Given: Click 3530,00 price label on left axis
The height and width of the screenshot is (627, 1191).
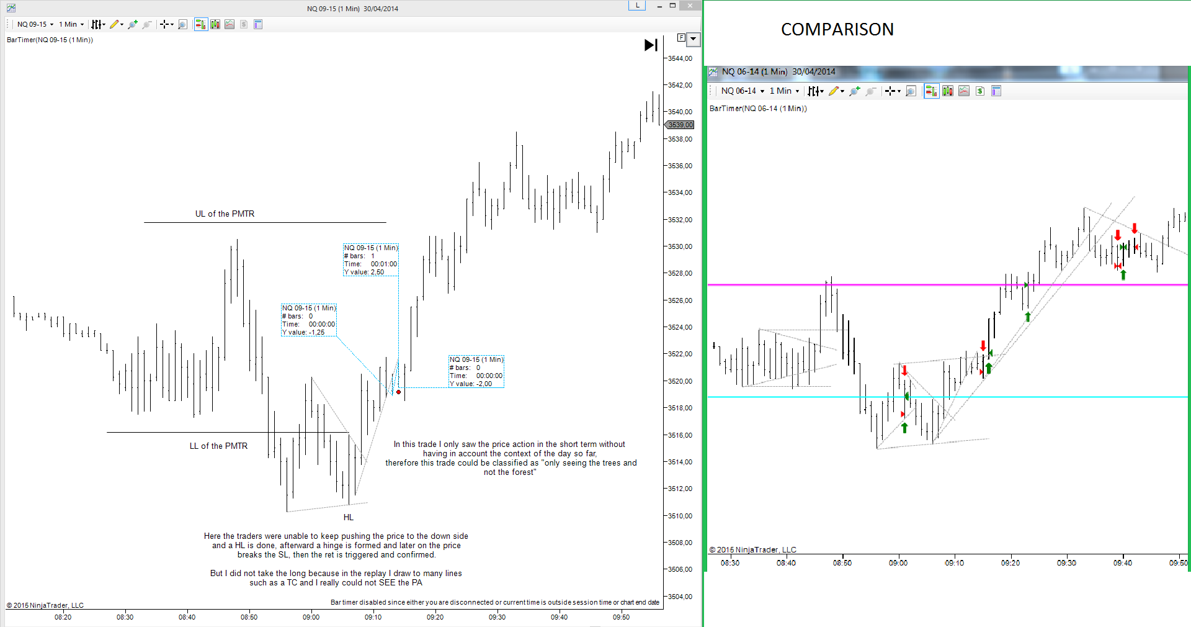Looking at the screenshot, I should pyautogui.click(x=680, y=246).
